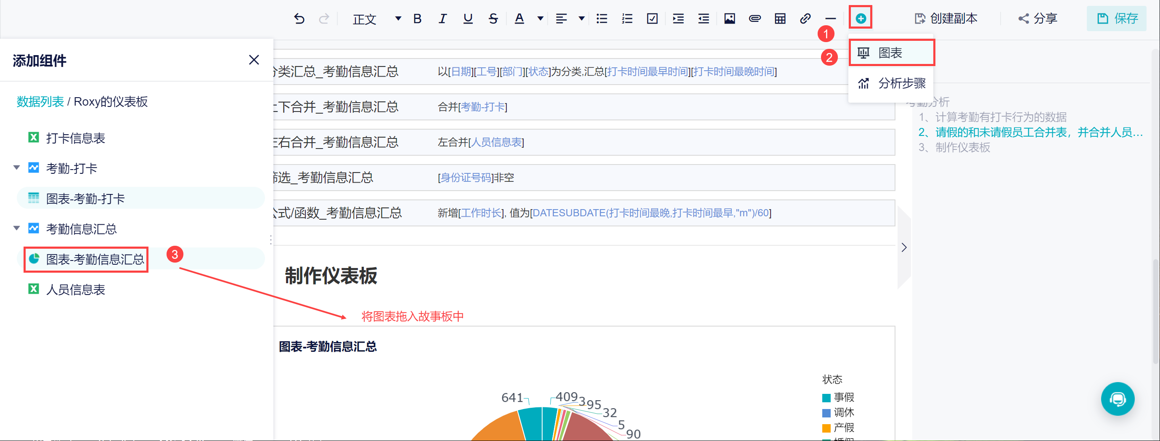Collapse the right outline panel chevron

point(904,247)
